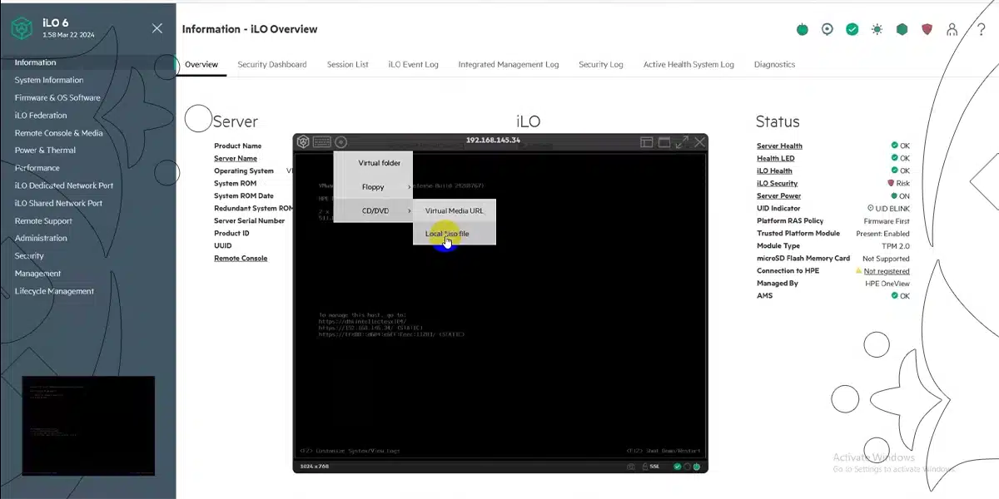Collapse the iLO 6 navigation sidebar
This screenshot has width=999, height=499.
coord(157,28)
